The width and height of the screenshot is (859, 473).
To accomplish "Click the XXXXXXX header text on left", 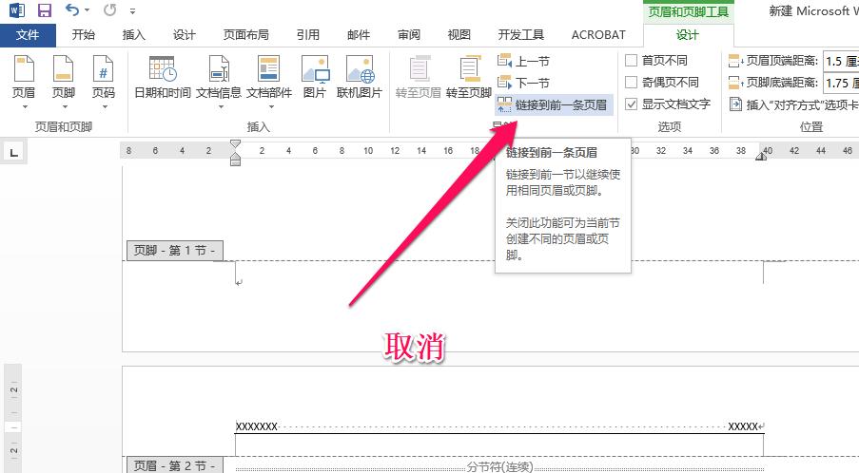I will pyautogui.click(x=257, y=426).
